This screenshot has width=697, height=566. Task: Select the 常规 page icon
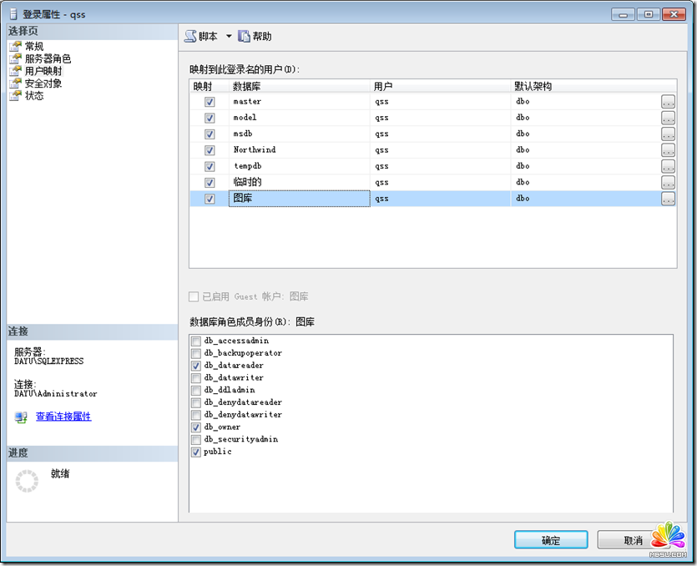(15, 47)
